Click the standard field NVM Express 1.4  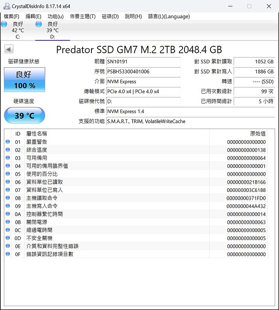tap(191, 111)
